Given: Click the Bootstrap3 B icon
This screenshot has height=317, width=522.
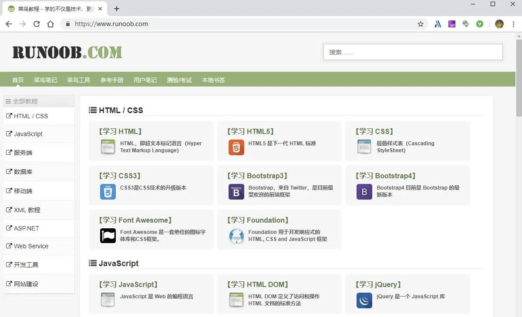Looking at the screenshot, I should click(x=236, y=192).
